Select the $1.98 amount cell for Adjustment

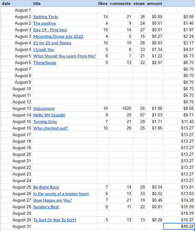click(x=155, y=109)
